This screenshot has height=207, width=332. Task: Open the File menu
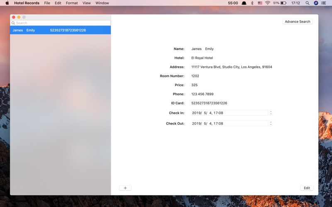point(47,3)
